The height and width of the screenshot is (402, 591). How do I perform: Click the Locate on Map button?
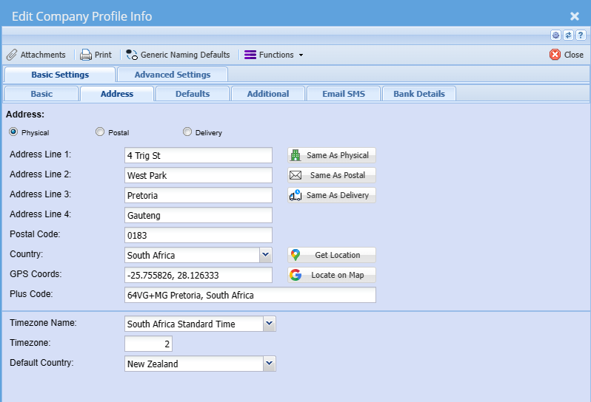pos(332,275)
